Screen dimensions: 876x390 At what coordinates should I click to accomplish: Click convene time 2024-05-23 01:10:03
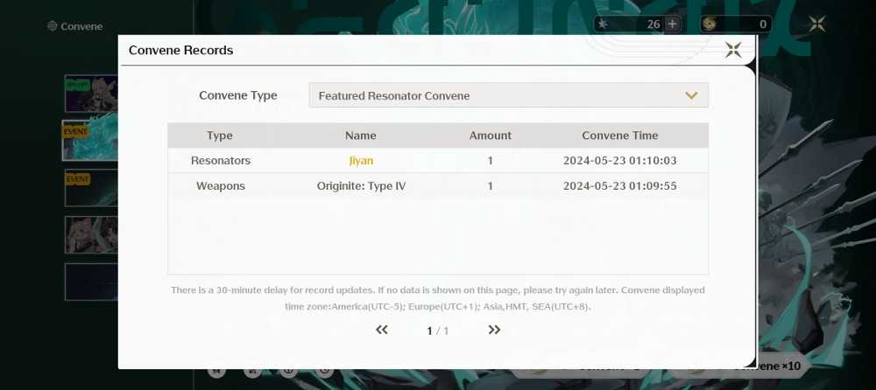619,161
